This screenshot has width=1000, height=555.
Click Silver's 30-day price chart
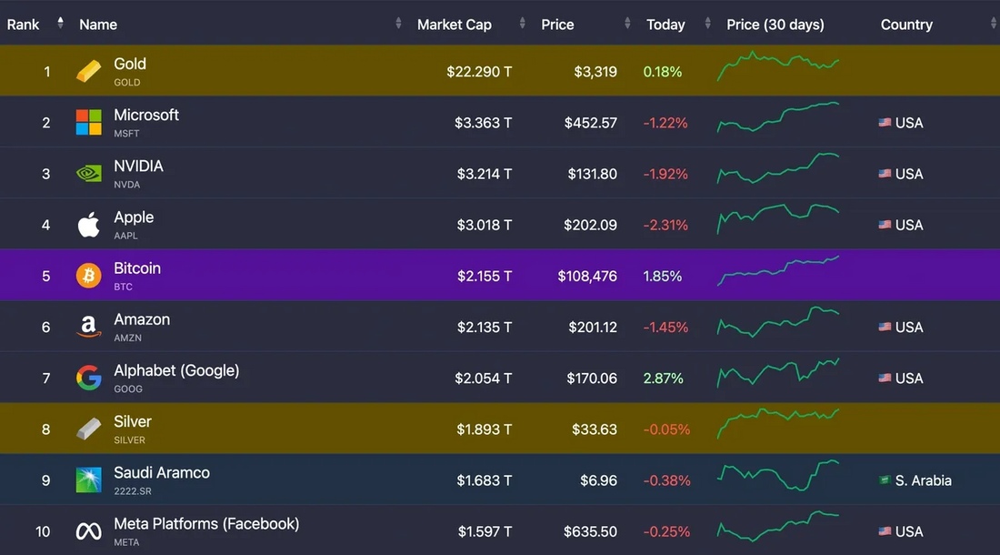tap(778, 424)
